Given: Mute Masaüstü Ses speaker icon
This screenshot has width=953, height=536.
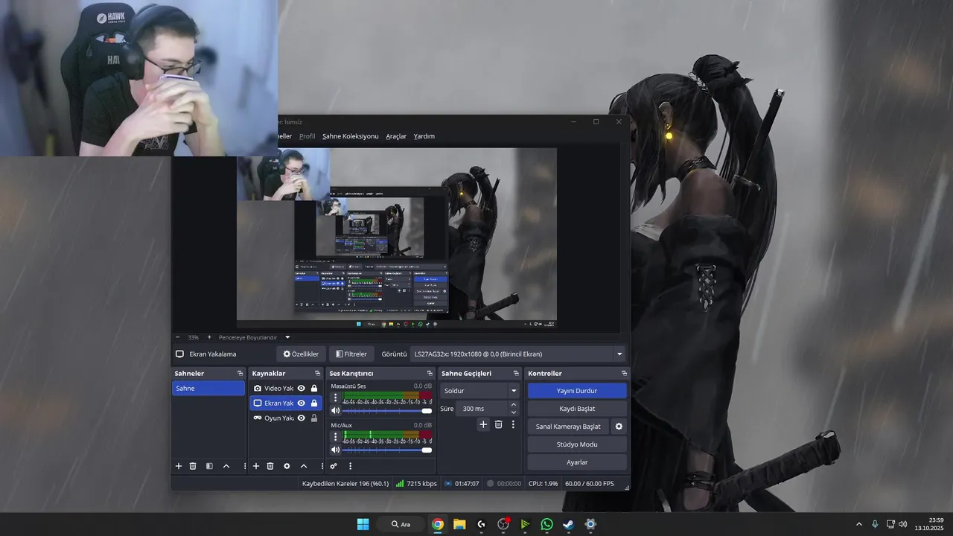Looking at the screenshot, I should [335, 411].
